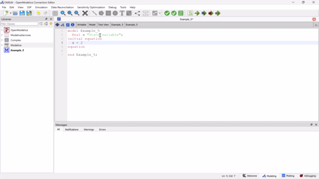Close the Messages panel
Image resolution: width=319 pixels, height=179 pixels.
pyautogui.click(x=316, y=125)
